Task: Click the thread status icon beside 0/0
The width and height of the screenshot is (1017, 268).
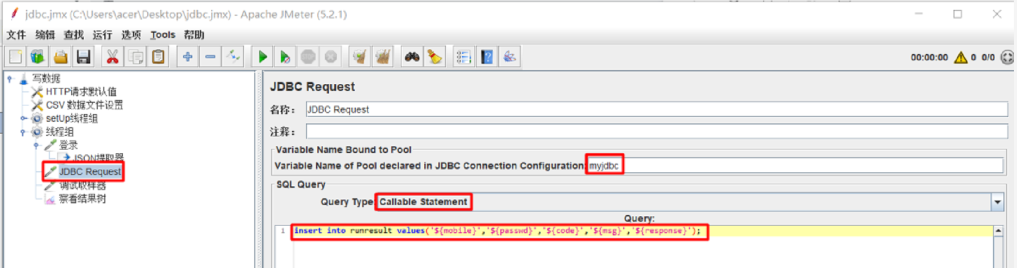Action: tap(1007, 57)
